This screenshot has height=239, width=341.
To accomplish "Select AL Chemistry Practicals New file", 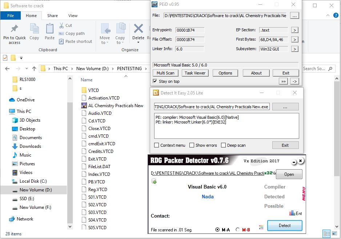I will pos(112,106).
